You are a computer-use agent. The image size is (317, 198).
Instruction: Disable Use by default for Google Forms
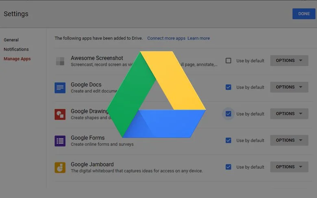coord(228,140)
